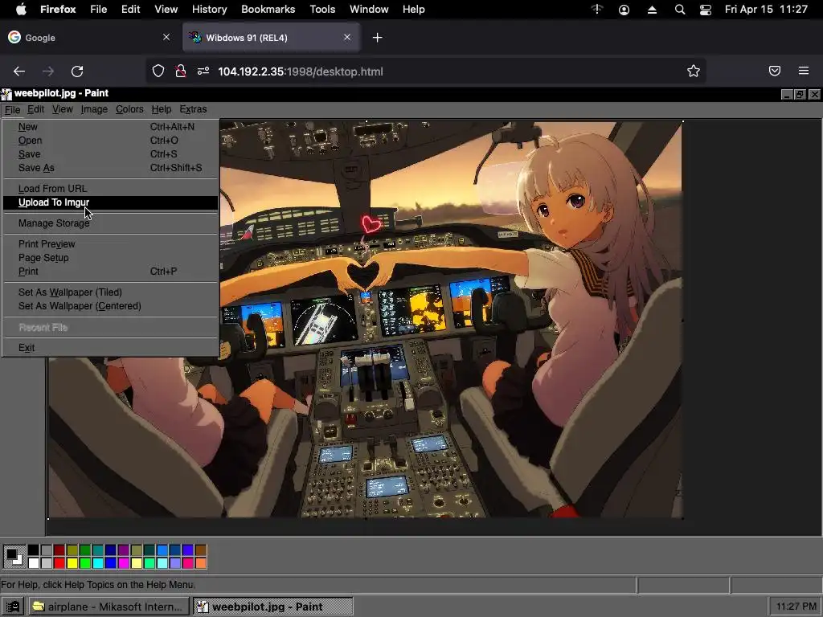Open macOS Control Center icon
Image resolution: width=823 pixels, height=617 pixels.
[x=706, y=10]
